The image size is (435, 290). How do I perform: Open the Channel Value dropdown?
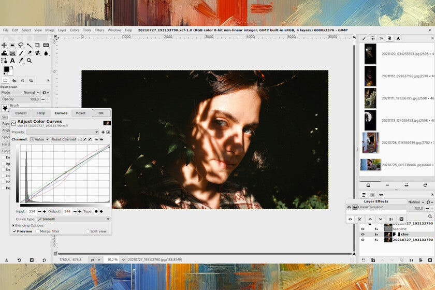[39, 139]
